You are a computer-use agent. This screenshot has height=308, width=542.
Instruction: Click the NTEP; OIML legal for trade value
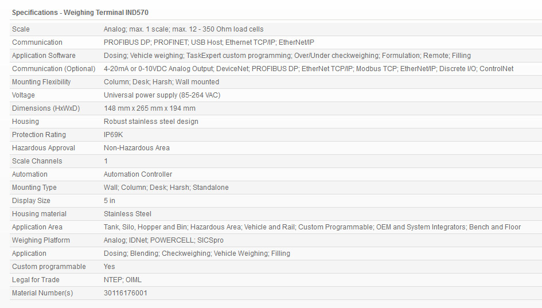123,280
